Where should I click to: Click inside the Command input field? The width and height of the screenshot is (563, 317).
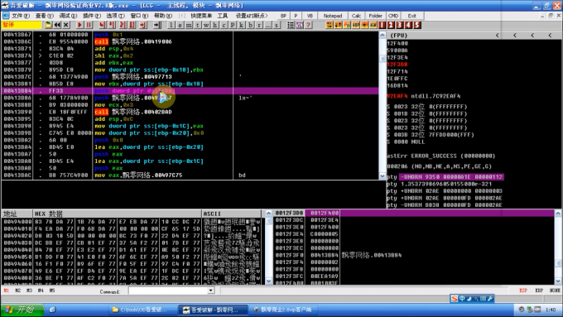(168, 291)
